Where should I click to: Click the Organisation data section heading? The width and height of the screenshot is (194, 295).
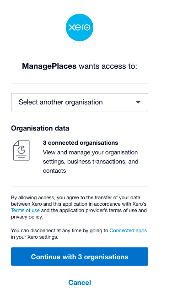click(x=40, y=128)
